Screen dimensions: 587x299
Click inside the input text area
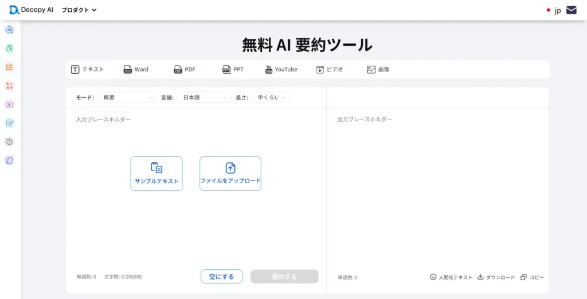tap(195, 229)
